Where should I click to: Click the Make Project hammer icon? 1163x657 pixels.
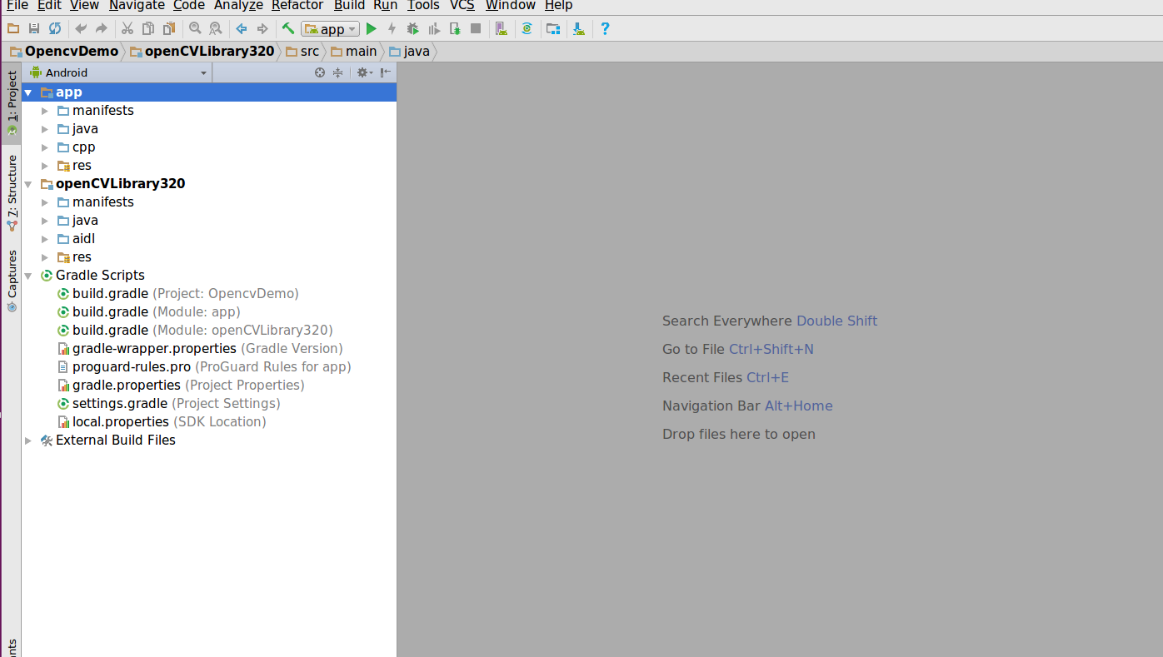[x=288, y=28]
